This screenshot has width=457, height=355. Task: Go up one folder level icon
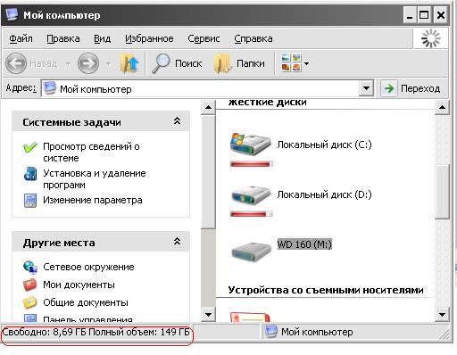click(129, 63)
